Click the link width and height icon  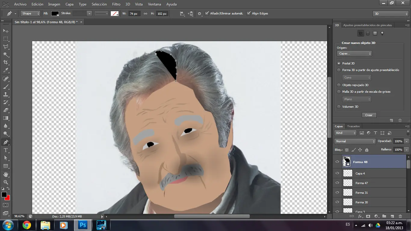point(145,14)
